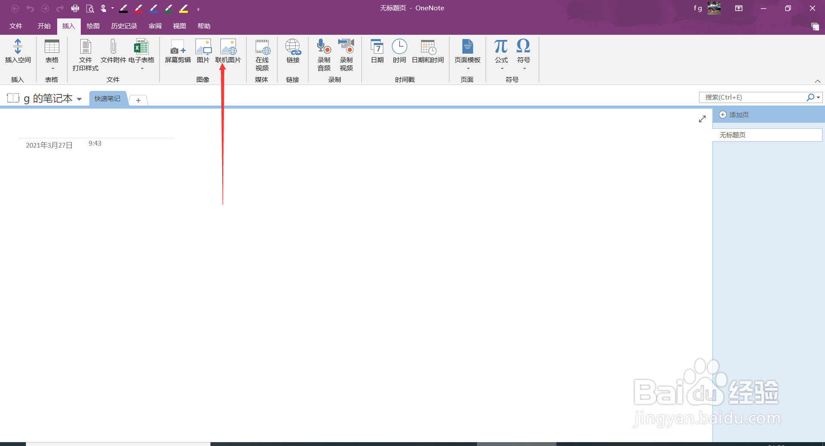The width and height of the screenshot is (825, 446).
Task: Select the black pen in the toolbar
Action: 123,9
